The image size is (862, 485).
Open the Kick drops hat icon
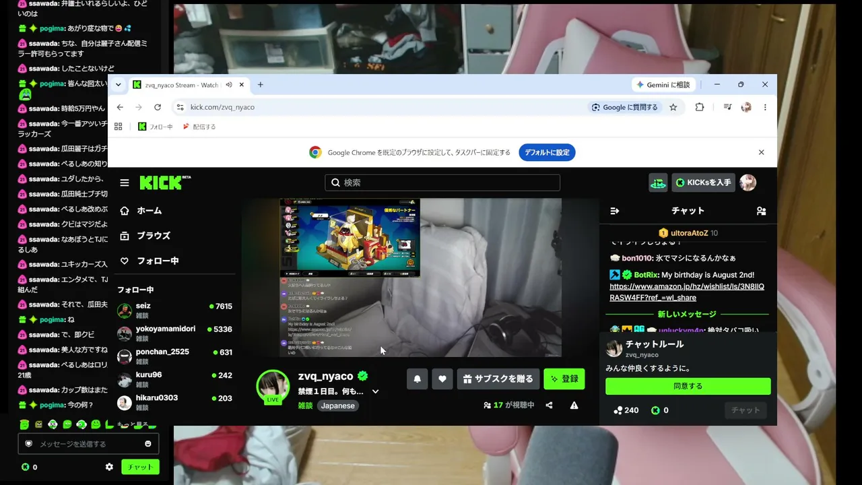(658, 183)
